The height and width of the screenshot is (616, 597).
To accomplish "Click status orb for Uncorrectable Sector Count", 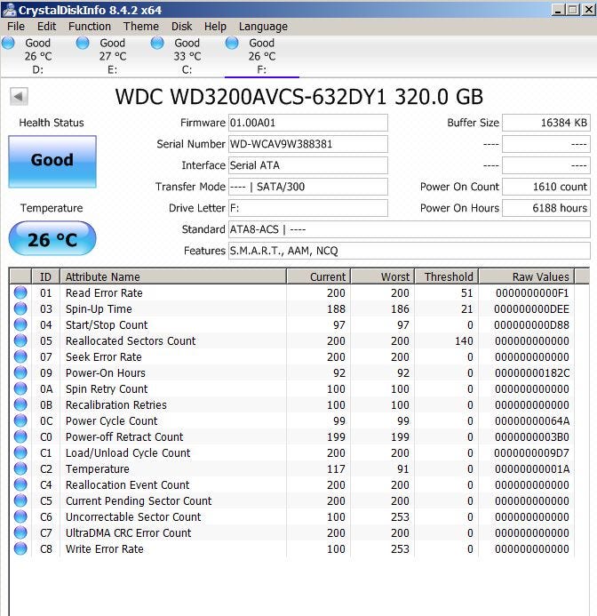I will [20, 517].
